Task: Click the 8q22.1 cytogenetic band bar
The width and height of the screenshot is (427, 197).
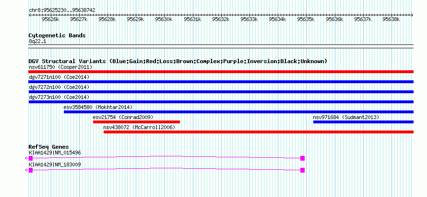Action: (x=221, y=46)
